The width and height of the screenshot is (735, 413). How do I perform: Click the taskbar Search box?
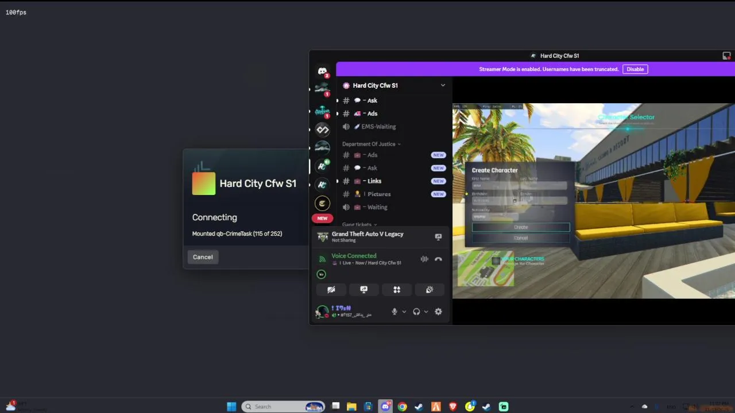[x=283, y=407]
